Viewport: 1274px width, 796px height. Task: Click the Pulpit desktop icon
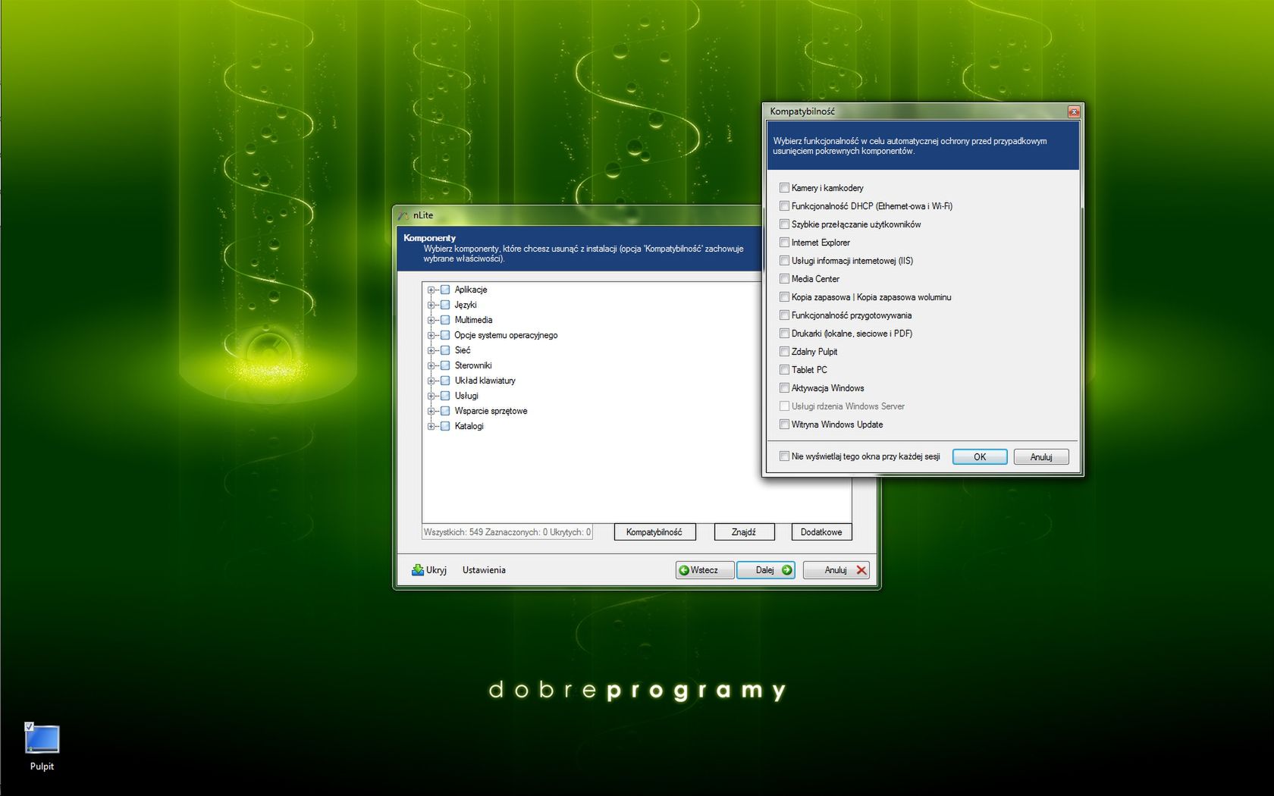(42, 747)
